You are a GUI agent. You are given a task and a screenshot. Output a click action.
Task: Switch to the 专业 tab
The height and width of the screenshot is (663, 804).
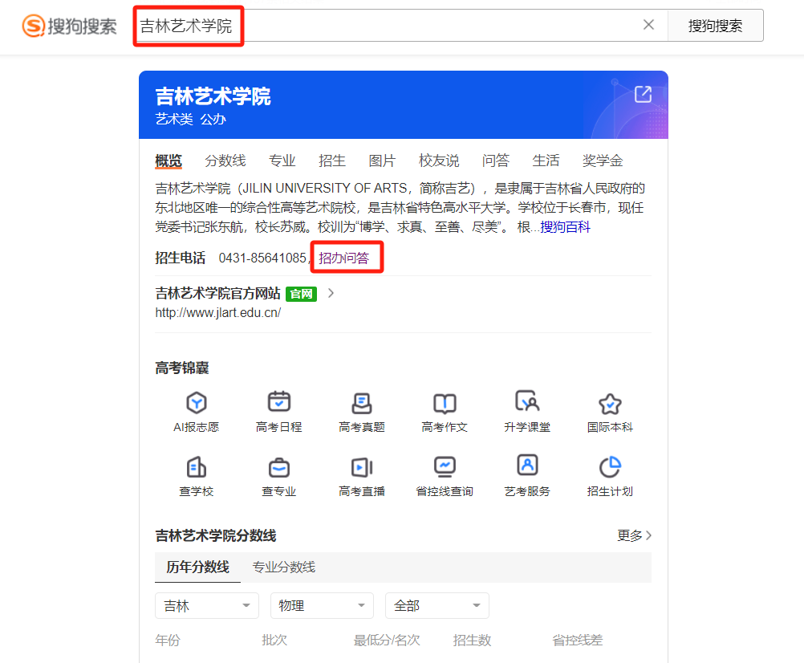click(282, 161)
